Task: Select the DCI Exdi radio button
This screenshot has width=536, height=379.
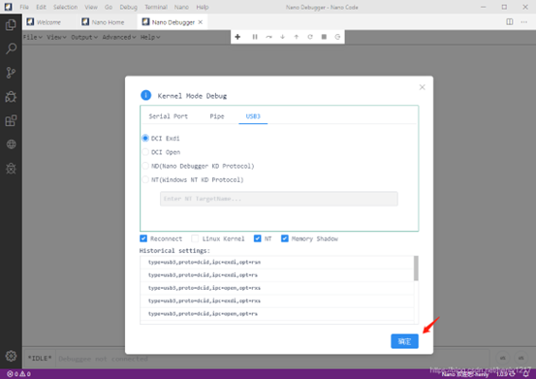Action: coord(145,138)
